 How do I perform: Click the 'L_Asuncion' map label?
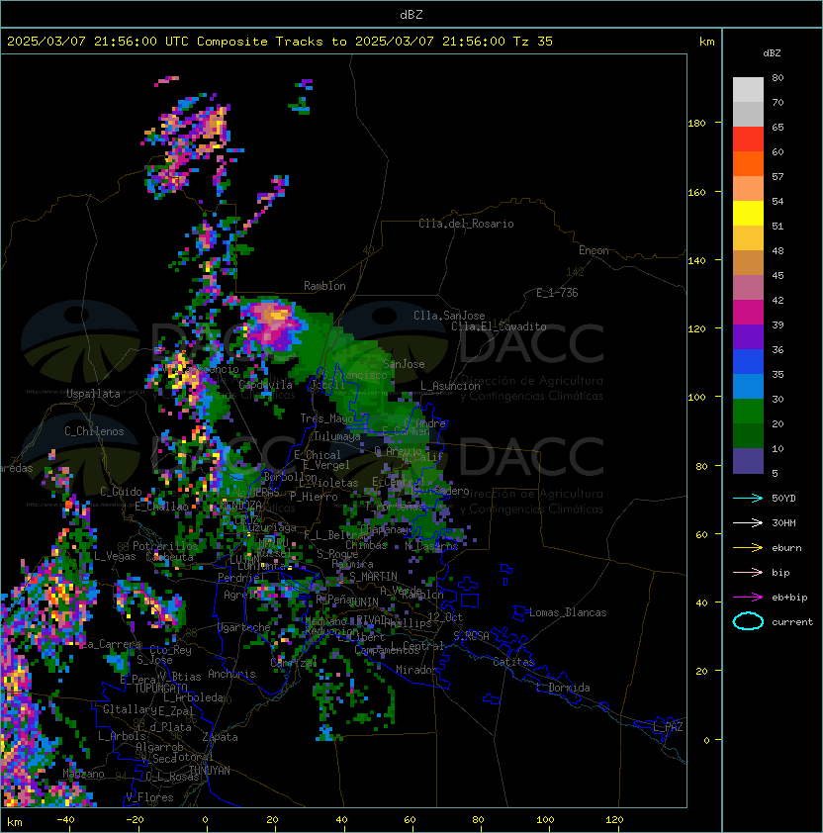click(450, 386)
